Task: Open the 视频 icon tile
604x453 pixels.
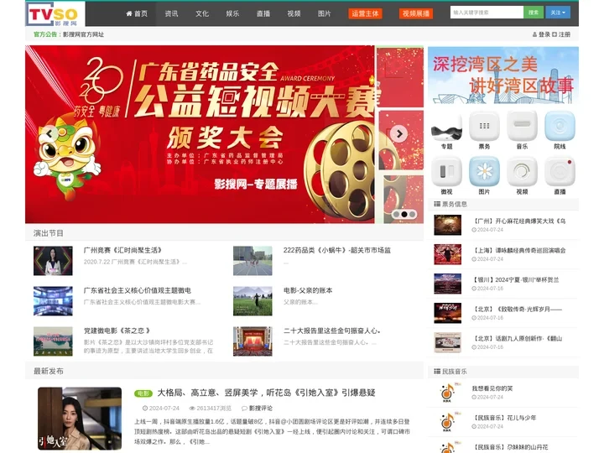Action: pos(522,171)
